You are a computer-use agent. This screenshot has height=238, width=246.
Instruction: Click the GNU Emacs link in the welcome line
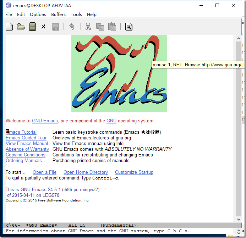(x=45, y=121)
